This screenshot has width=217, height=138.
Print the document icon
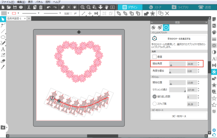pos(21,7)
